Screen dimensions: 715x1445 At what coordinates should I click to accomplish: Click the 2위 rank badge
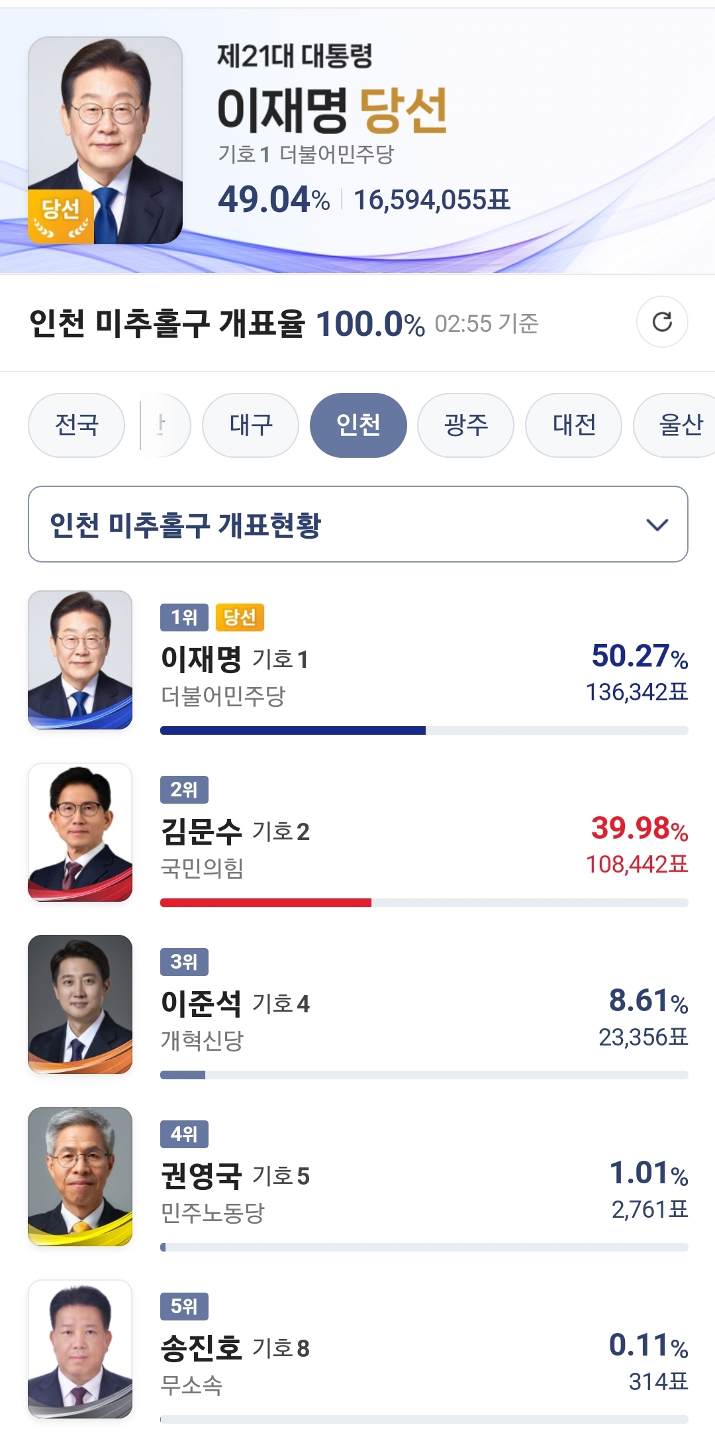point(184,790)
